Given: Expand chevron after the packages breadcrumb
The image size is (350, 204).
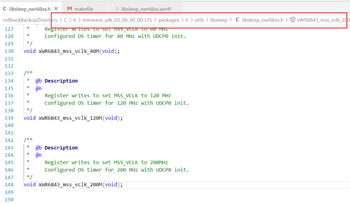Looking at the screenshot, I should (x=182, y=20).
